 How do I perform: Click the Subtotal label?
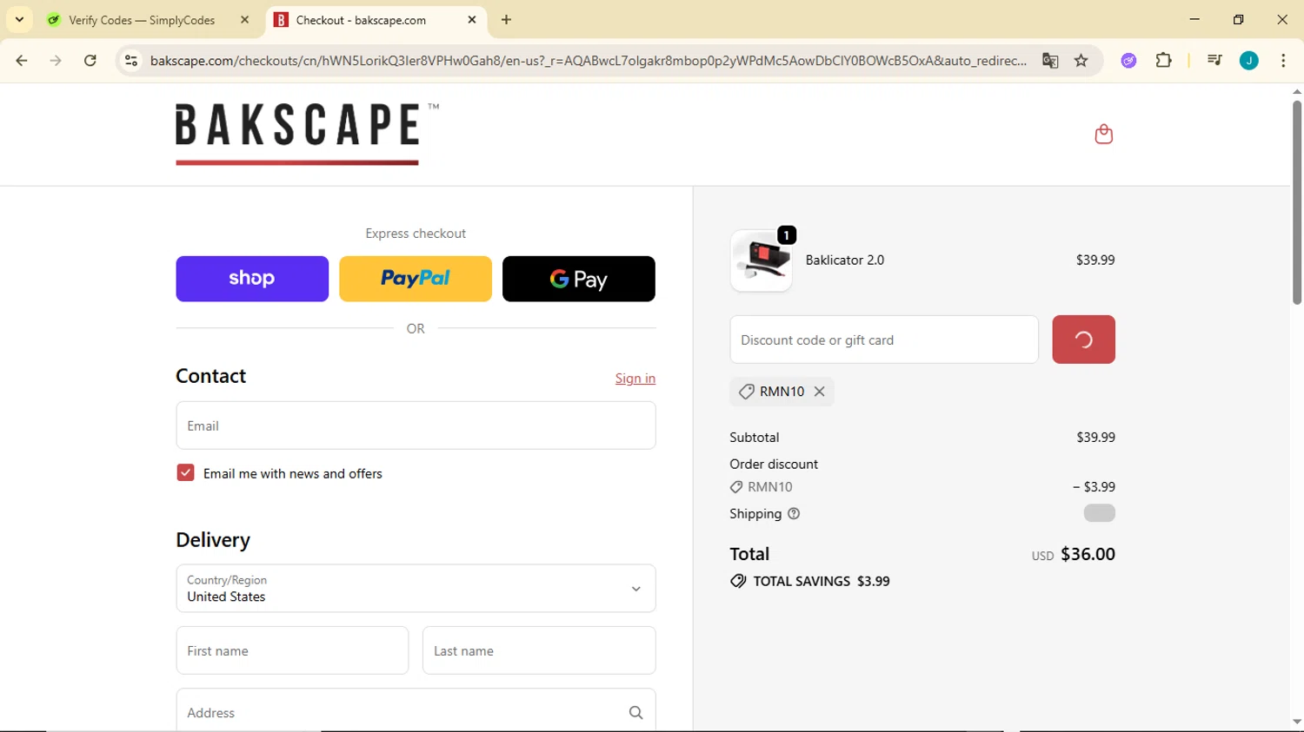click(755, 438)
